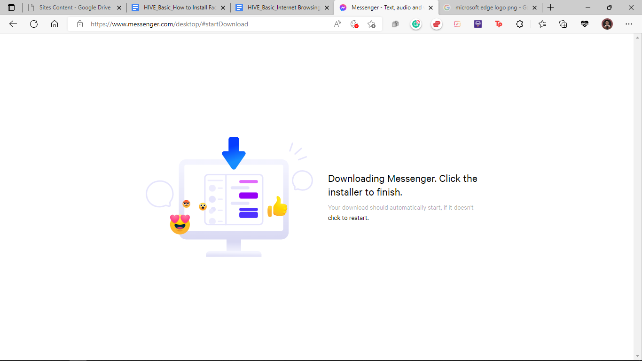The width and height of the screenshot is (642, 361).
Task: Open the red ExpressVPN-style extension icon
Action: [x=437, y=24]
